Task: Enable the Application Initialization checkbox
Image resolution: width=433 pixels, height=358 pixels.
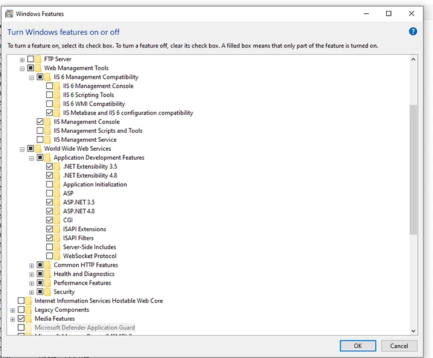Action: click(49, 184)
